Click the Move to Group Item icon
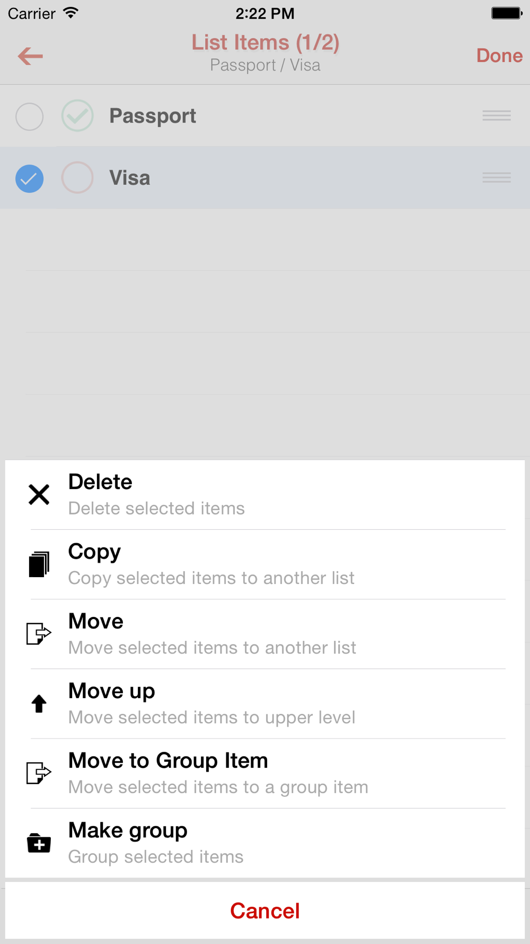This screenshot has height=944, width=530. click(39, 773)
